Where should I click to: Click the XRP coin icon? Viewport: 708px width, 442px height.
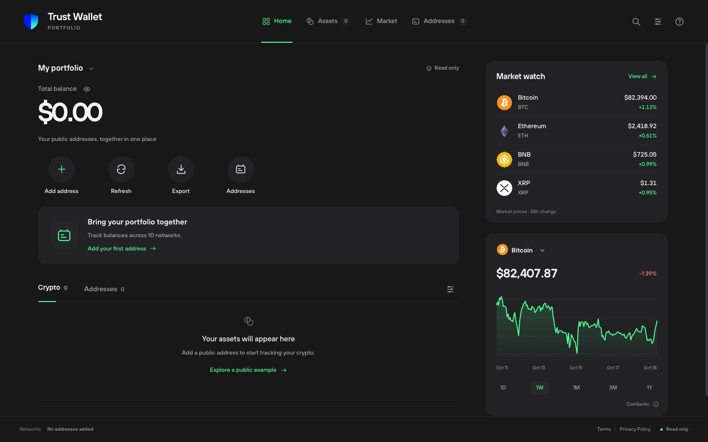point(504,188)
